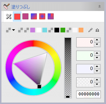Pick the cyan color swatch
The image size is (106, 104).
(x=45, y=30)
